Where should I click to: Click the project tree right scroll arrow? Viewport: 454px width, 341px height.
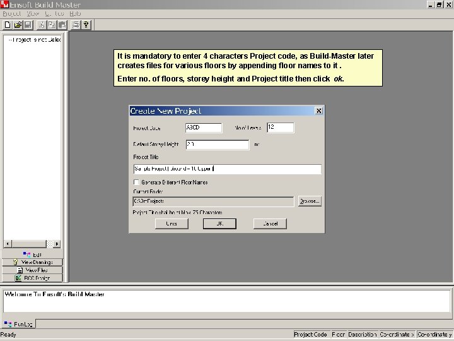pos(57,244)
